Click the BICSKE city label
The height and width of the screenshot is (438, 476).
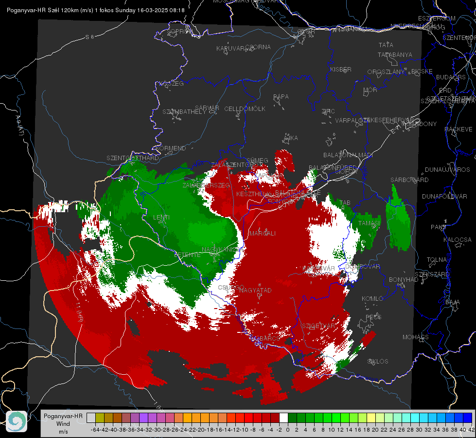422,71
